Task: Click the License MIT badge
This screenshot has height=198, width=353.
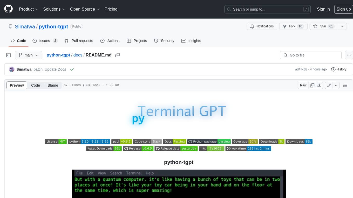Action: 56,142
